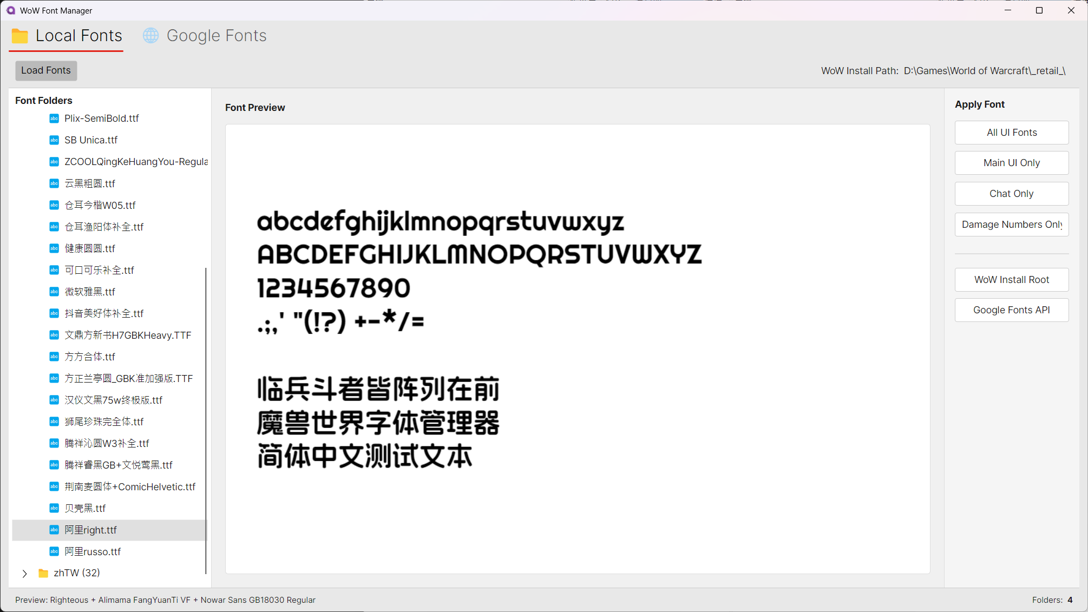Click the WoW Font Manager app icon
The image size is (1088, 612).
pos(11,10)
